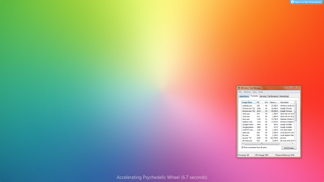
Task: Open the Options menu in Task Manager
Action: coord(247,92)
